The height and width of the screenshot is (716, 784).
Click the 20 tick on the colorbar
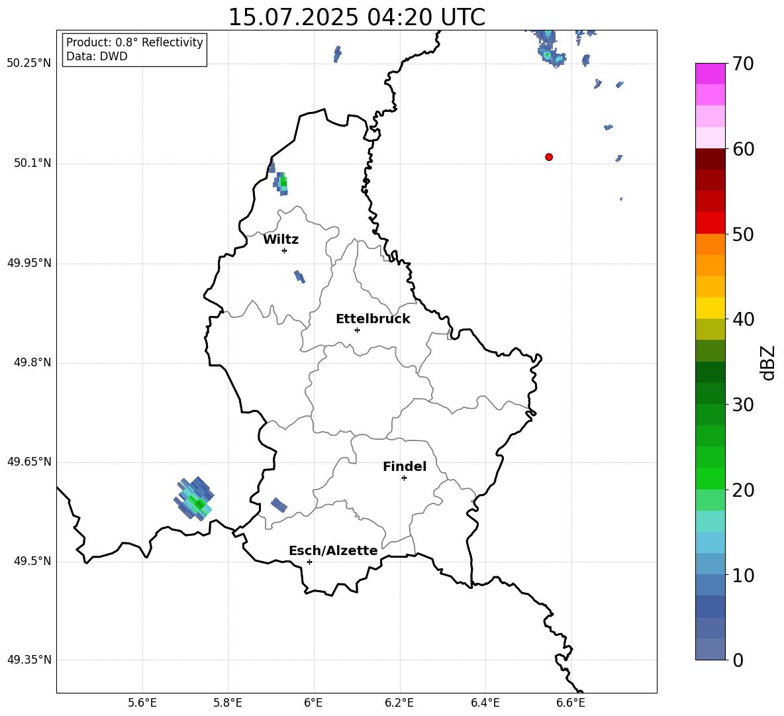[743, 490]
